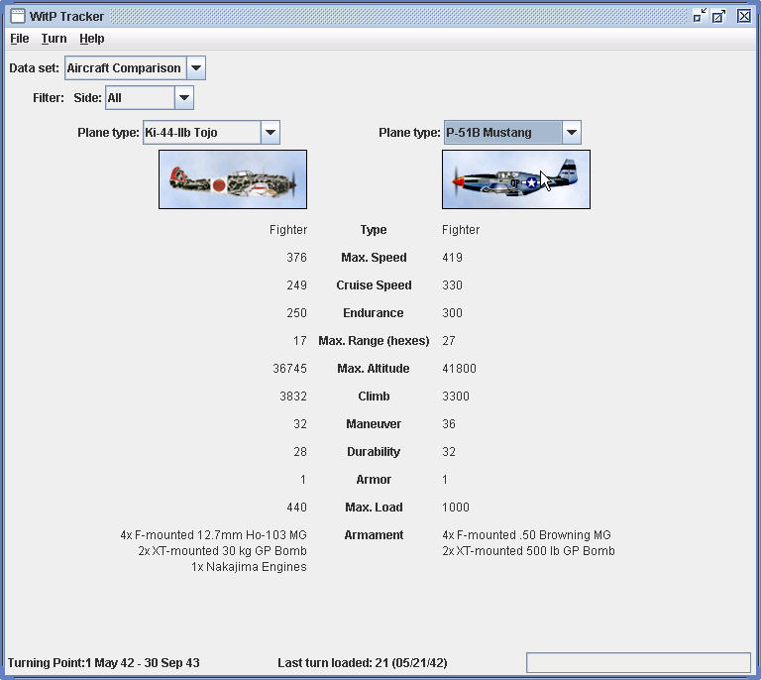The image size is (761, 680).
Task: Click '2x XT-mounted 500 lb GP Bomb' text
Action: [528, 551]
